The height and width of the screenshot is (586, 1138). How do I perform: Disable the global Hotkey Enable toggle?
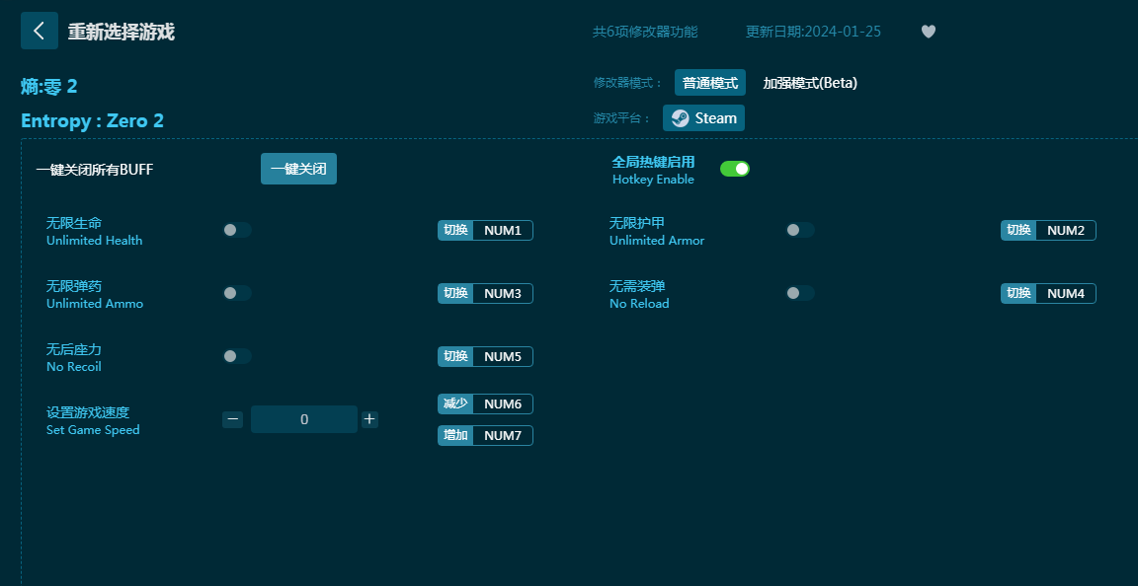[735, 169]
